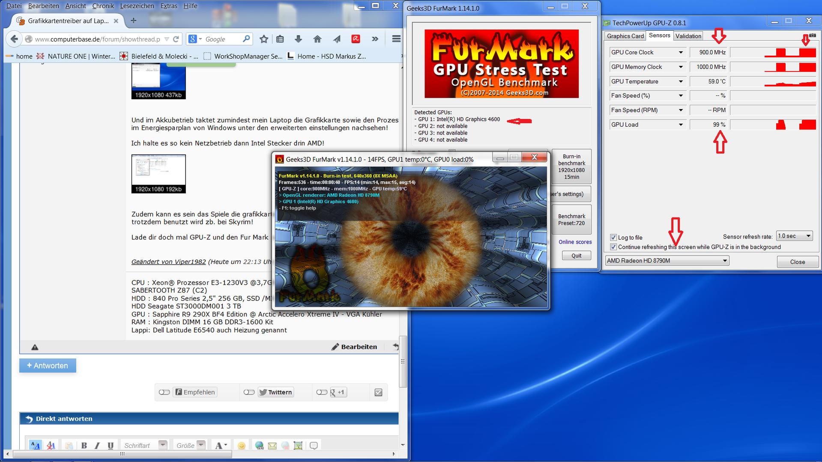Insert a link with globe icon
Screen dimensions: 822x462
259,446
